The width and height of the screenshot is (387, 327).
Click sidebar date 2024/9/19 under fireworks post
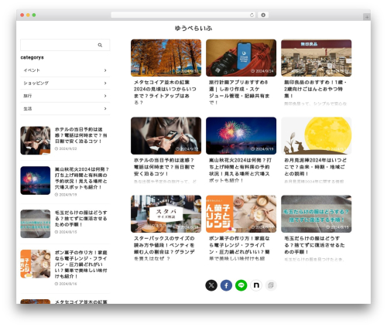pyautogui.click(x=66, y=195)
